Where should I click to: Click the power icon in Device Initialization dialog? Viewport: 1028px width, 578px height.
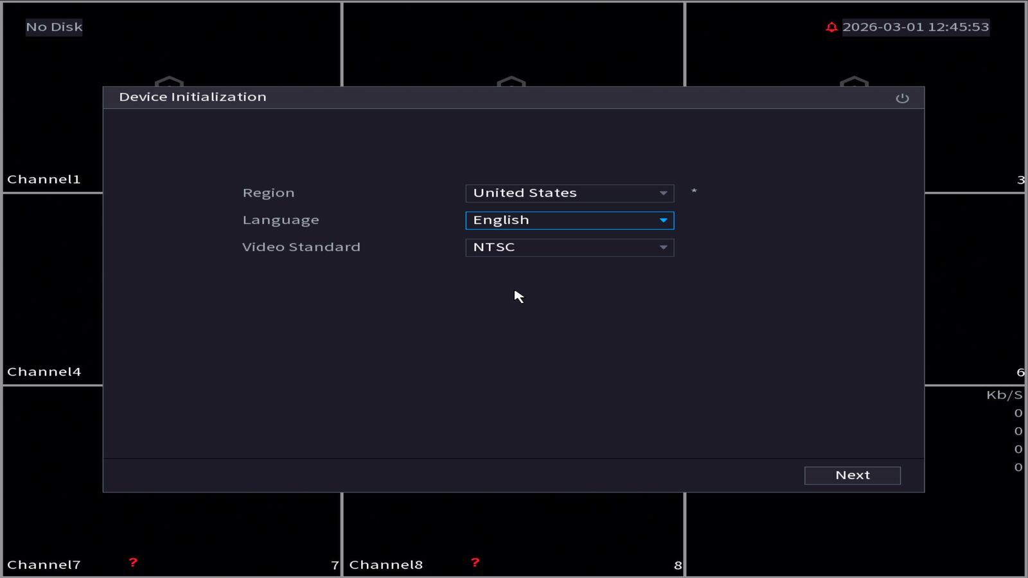coord(902,98)
